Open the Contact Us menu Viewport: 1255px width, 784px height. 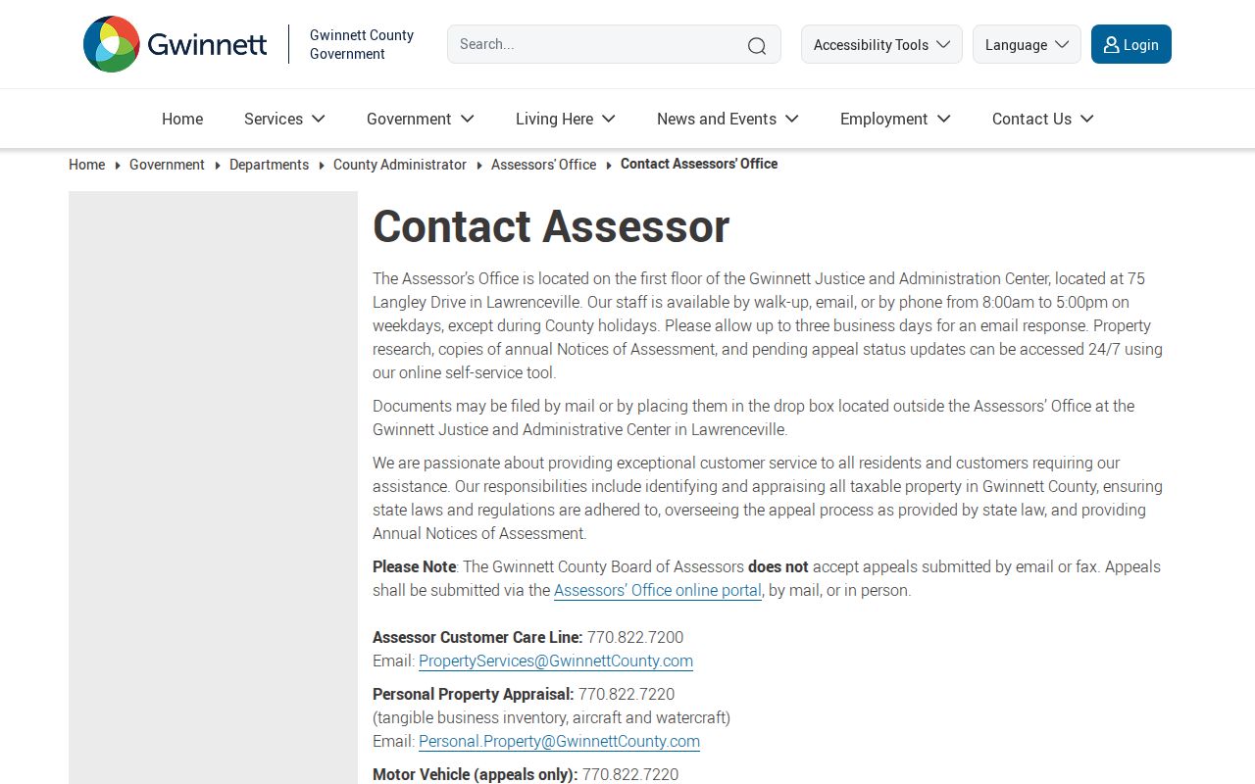pos(1042,119)
